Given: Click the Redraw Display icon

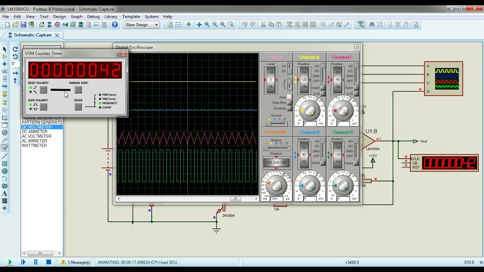Looking at the screenshot, I should tap(170, 25).
